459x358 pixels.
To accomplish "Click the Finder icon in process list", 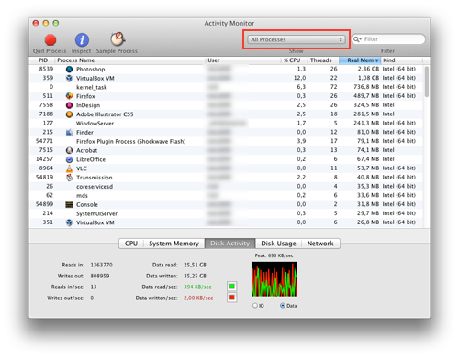I will coord(70,133).
